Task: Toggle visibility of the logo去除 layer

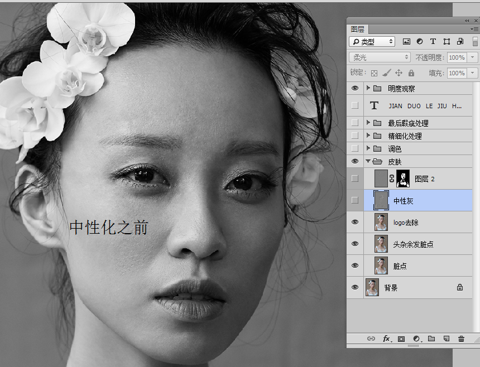Action: pyautogui.click(x=355, y=222)
